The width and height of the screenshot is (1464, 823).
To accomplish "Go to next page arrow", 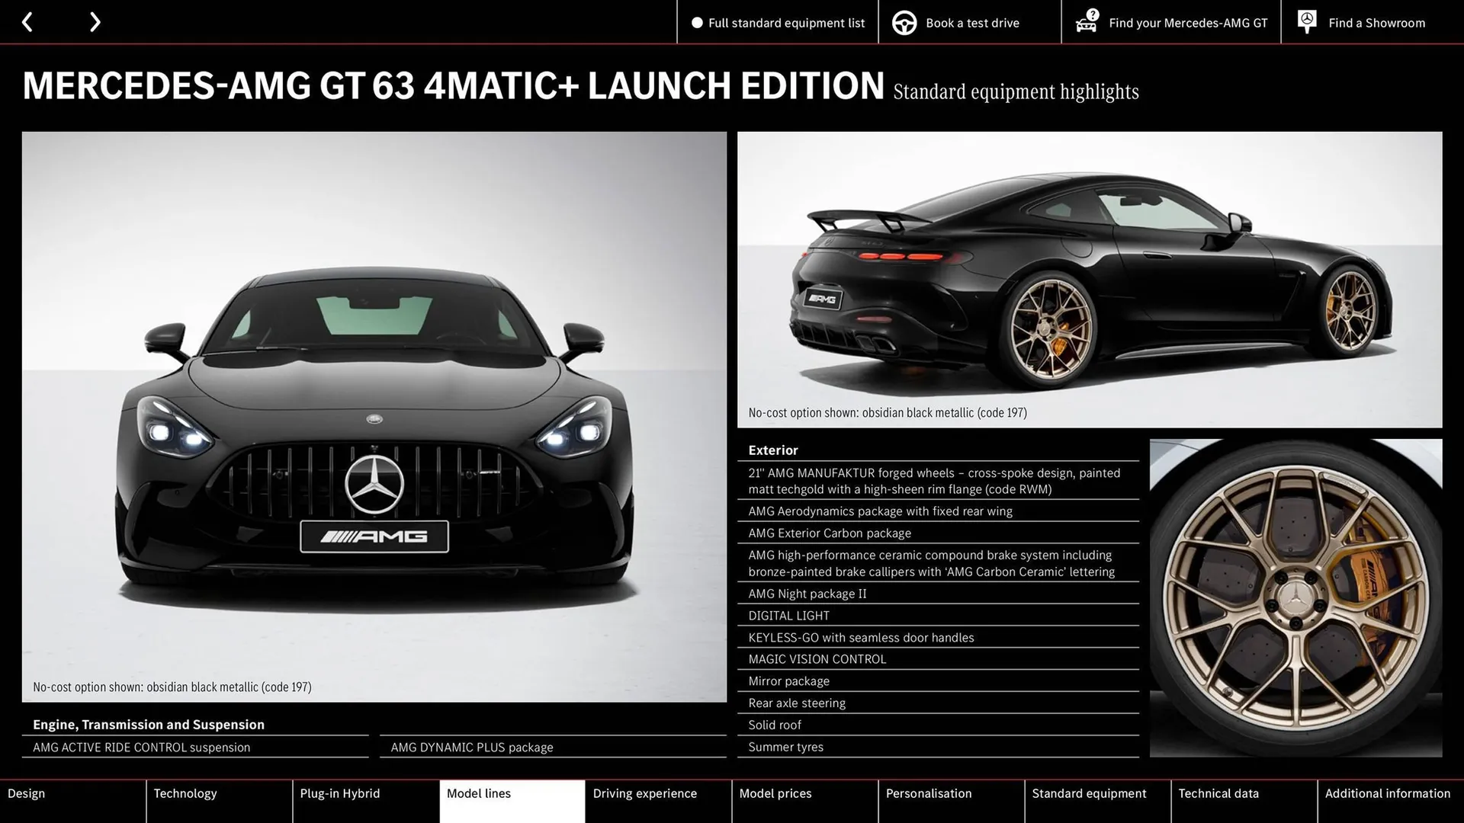I will 95,22.
